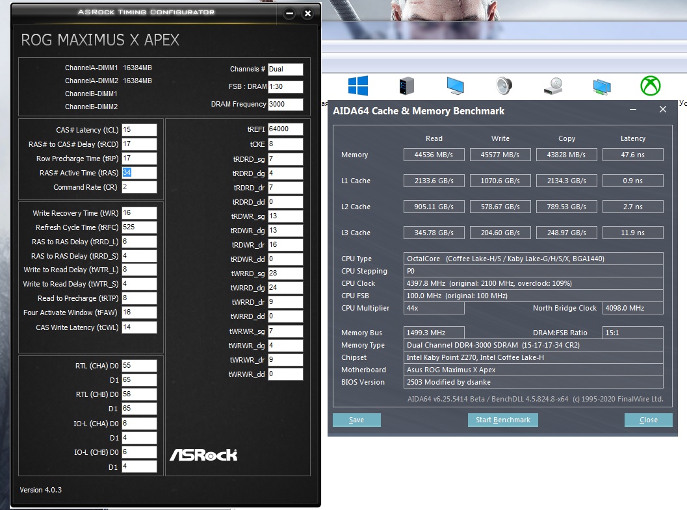Open the dual monitors network icon
The image size is (687, 510).
(602, 86)
